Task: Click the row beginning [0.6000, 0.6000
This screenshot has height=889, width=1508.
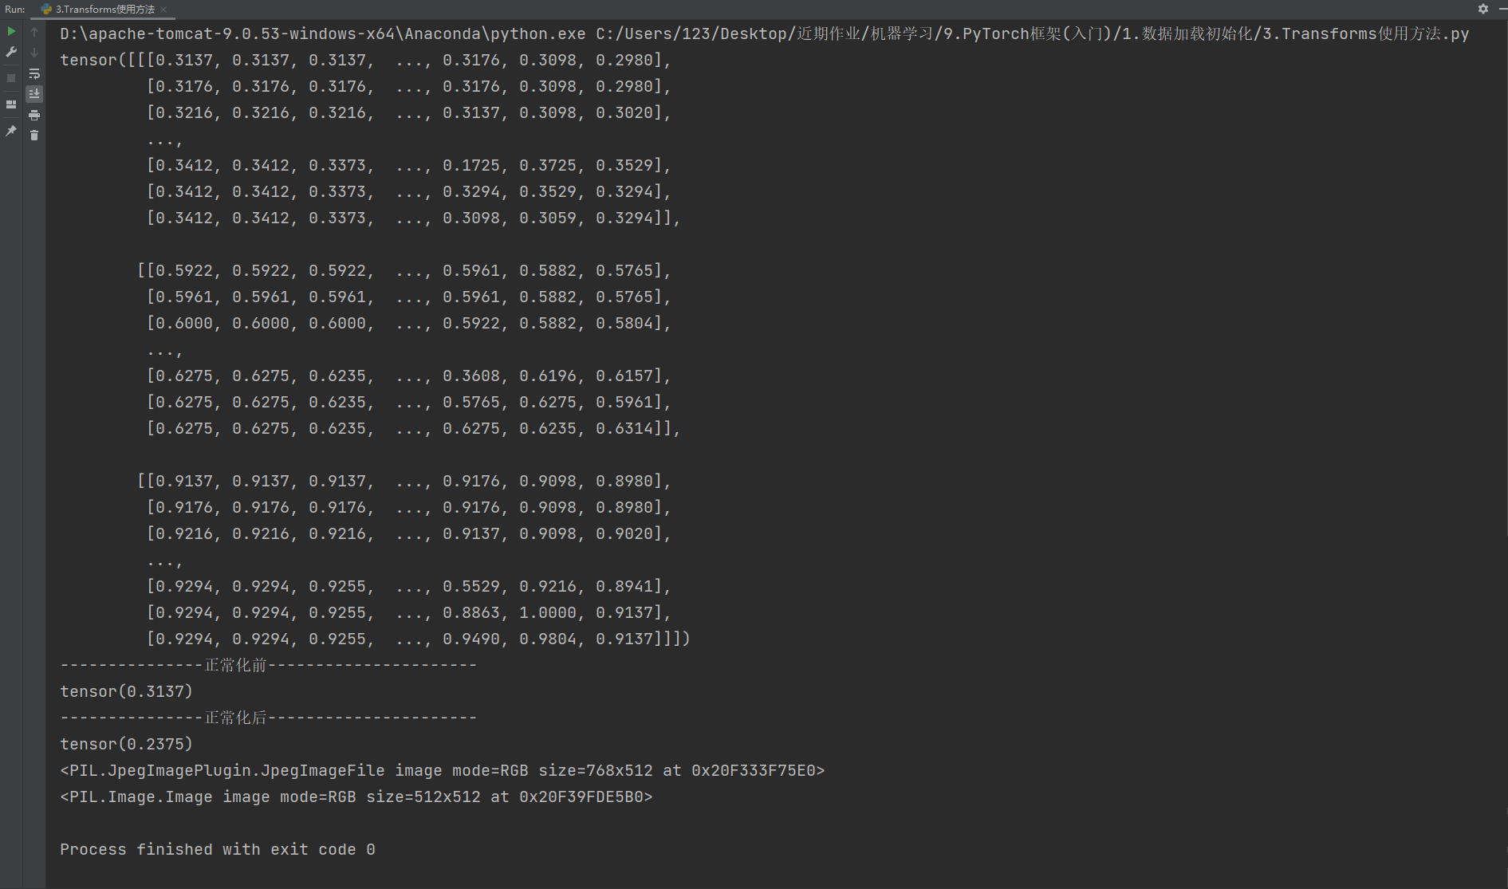Action: [x=408, y=323]
